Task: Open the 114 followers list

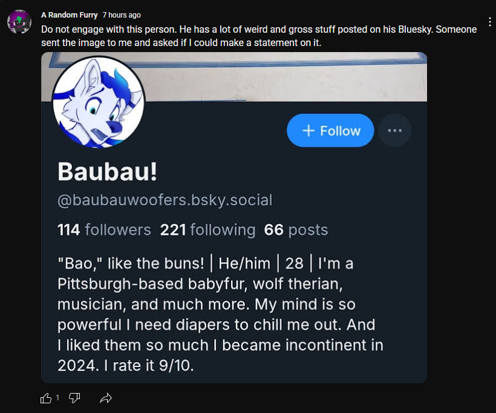Action: 104,230
